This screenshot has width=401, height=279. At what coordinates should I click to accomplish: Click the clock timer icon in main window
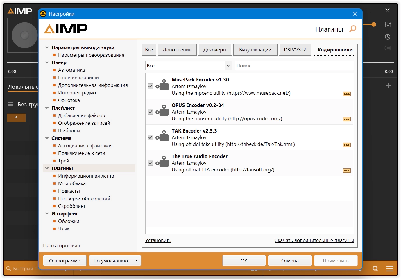(x=388, y=37)
